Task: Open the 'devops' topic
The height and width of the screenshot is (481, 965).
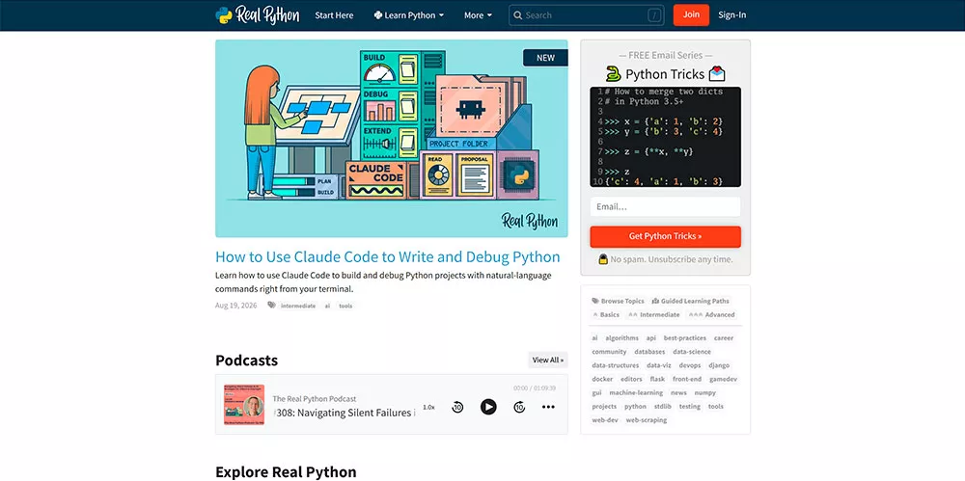Action: coord(690,365)
